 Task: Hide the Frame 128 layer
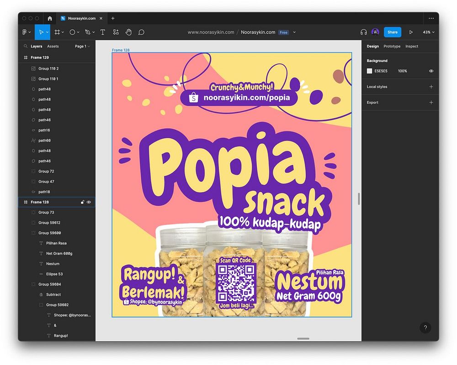click(89, 202)
